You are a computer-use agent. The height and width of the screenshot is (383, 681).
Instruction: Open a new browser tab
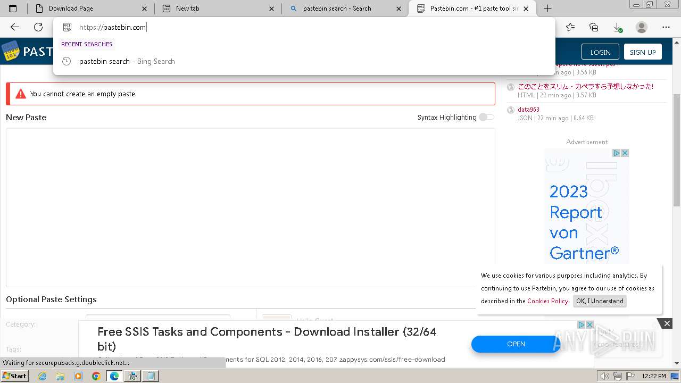(547, 9)
